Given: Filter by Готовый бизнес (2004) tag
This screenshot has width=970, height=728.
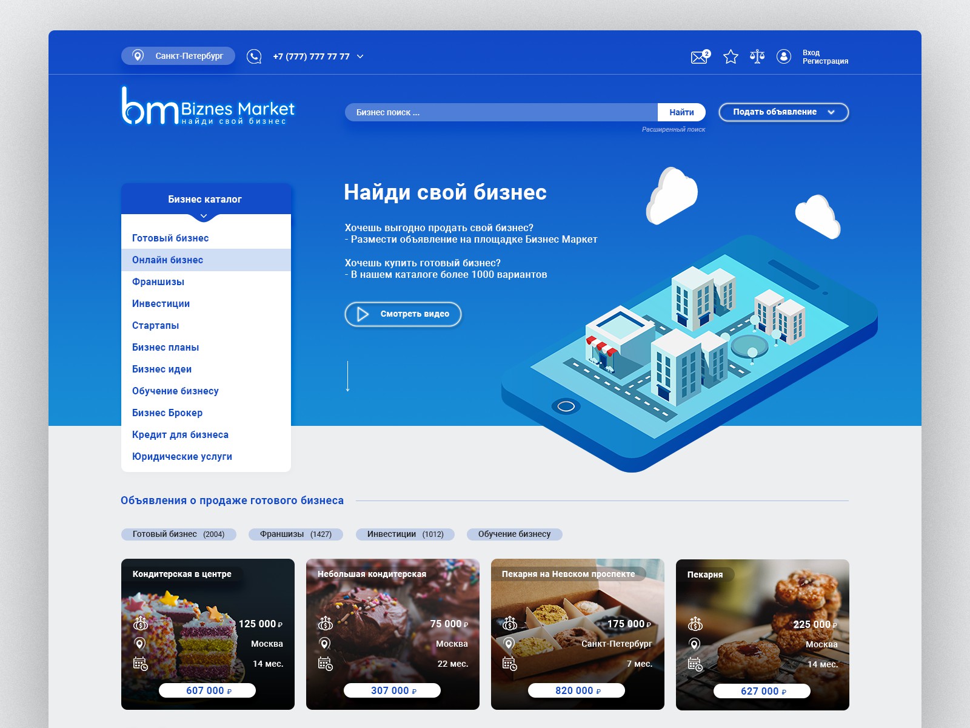Looking at the screenshot, I should coord(179,534).
